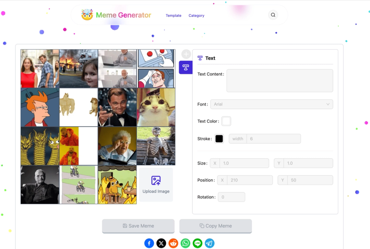The image size is (370, 249).
Task: Select the smiling cat template
Action: [156, 107]
